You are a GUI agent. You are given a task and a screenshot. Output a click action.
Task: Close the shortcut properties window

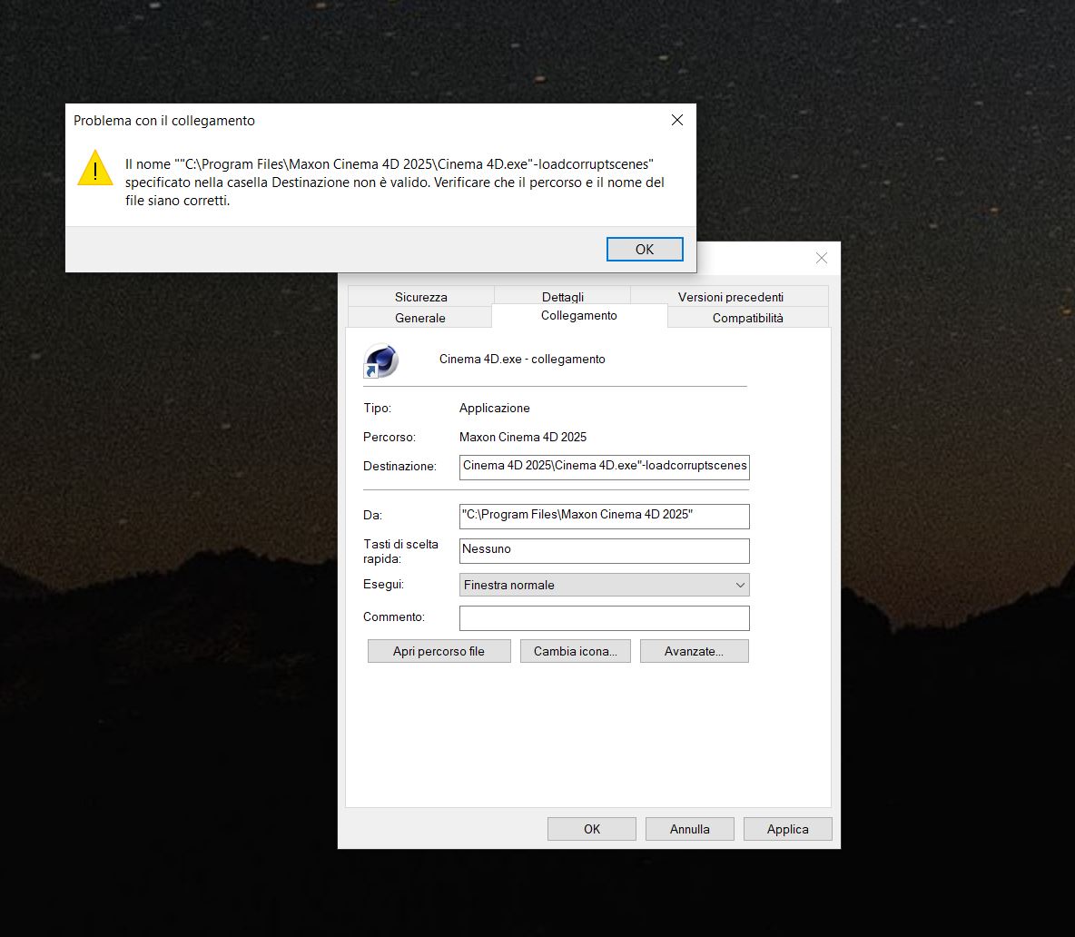(822, 258)
